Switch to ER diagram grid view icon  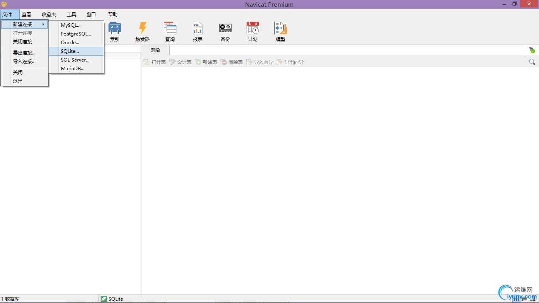[532, 299]
